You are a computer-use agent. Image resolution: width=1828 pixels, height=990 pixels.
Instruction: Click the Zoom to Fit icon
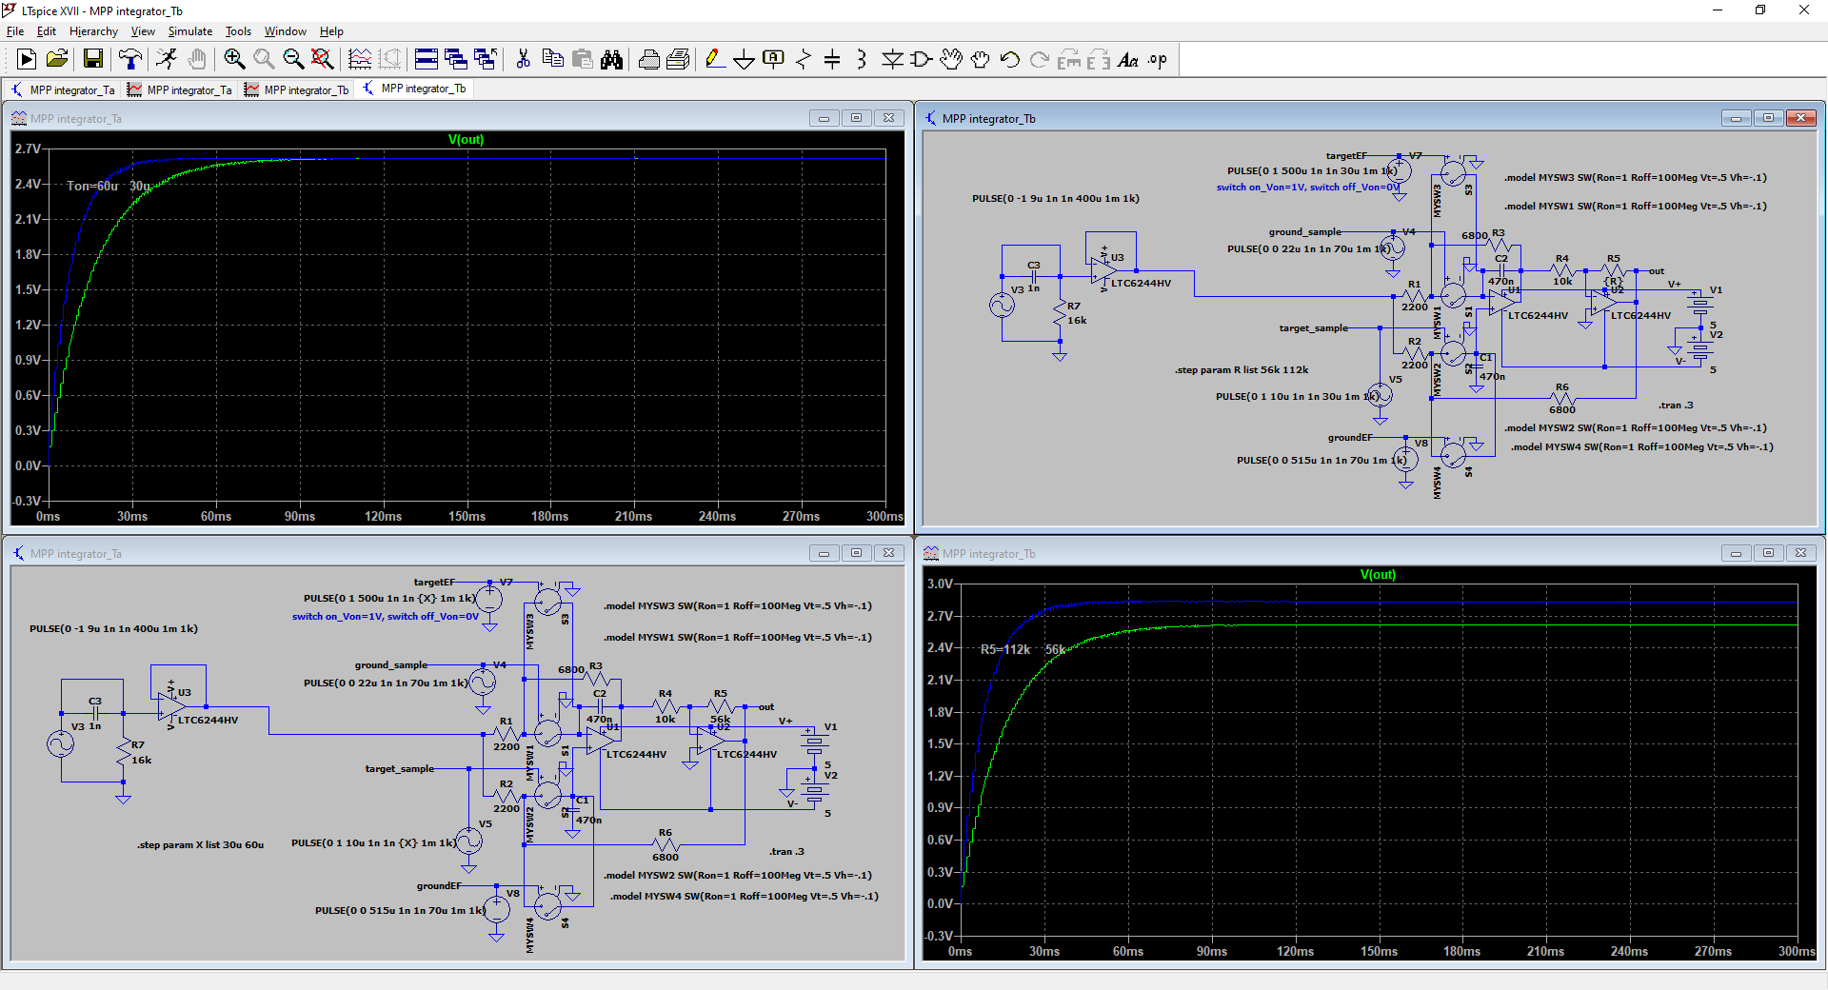323,60
